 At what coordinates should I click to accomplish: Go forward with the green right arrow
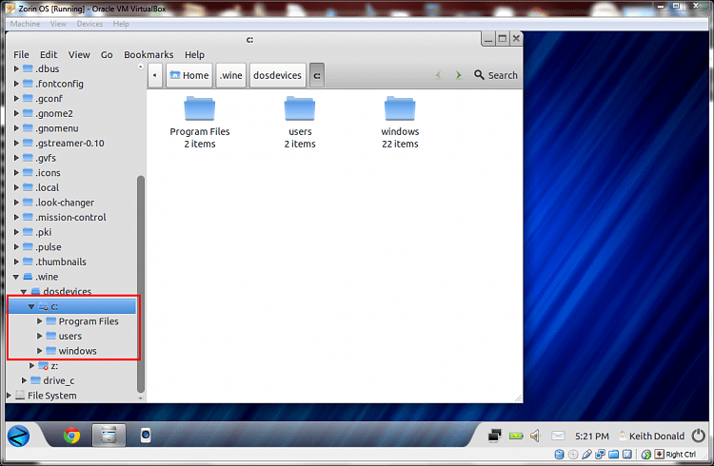(458, 75)
